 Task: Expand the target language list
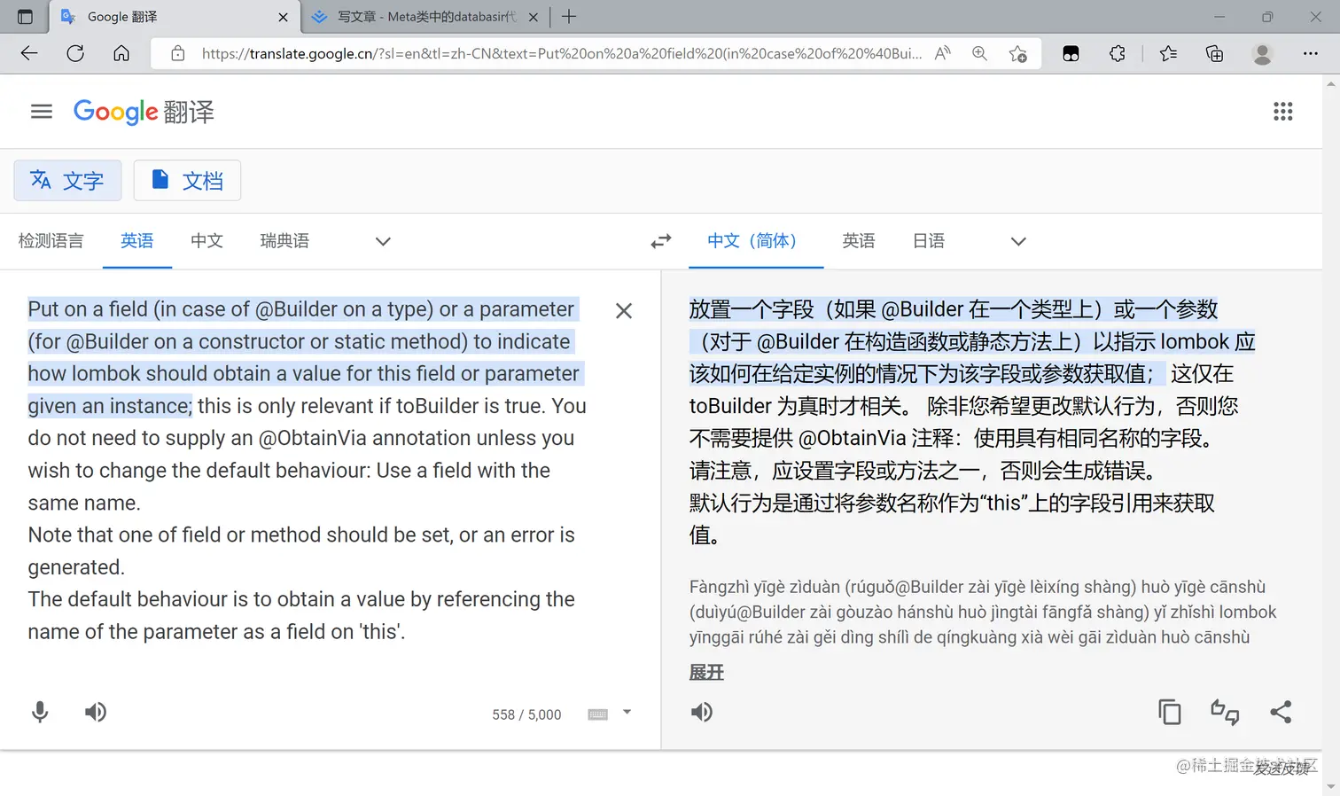[x=1018, y=241]
